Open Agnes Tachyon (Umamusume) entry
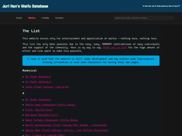Image resolution: width=182 pixels, height=136 pixels. tap(52, 120)
